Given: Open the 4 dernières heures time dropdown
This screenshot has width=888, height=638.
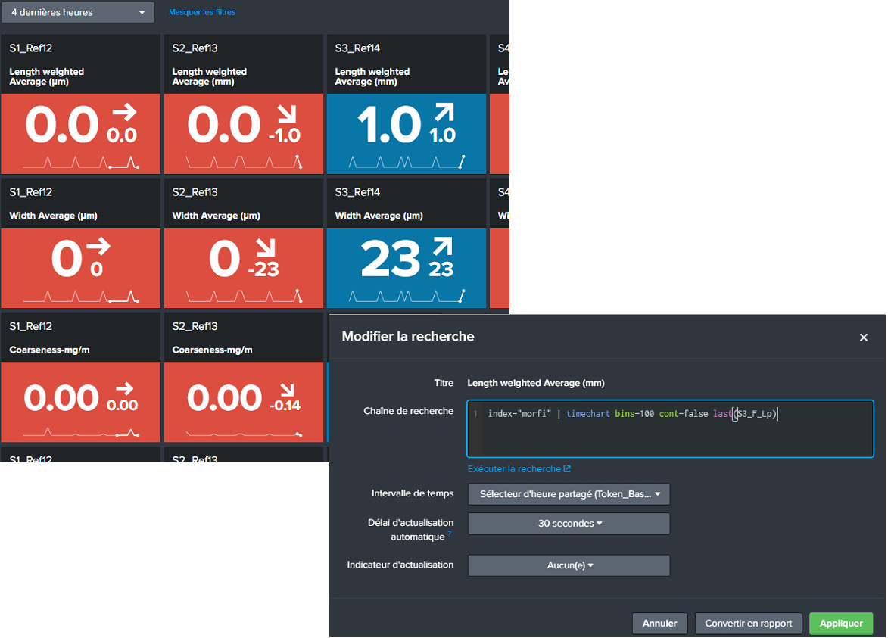Looking at the screenshot, I should tap(77, 12).
